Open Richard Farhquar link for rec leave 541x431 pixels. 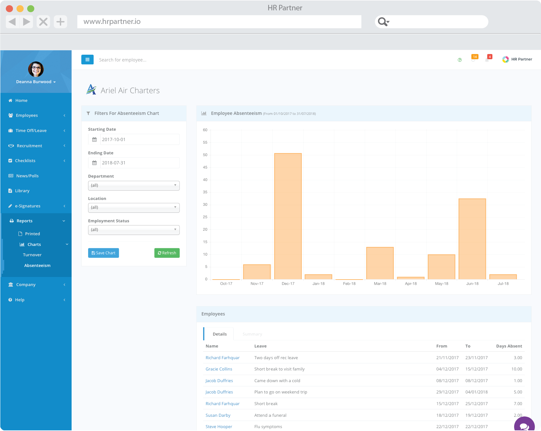click(223, 358)
